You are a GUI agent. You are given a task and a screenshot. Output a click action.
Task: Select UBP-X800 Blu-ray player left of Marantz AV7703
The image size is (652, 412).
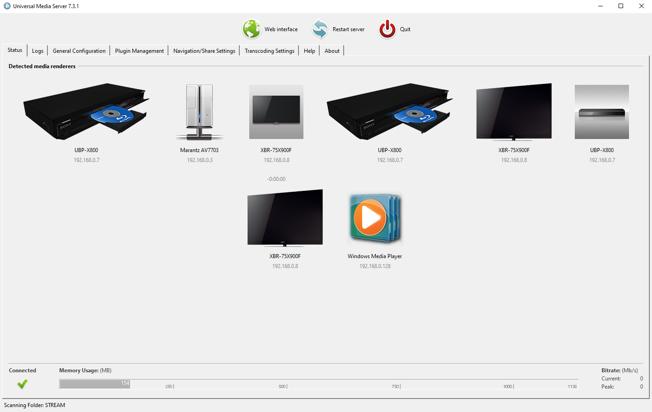click(86, 111)
